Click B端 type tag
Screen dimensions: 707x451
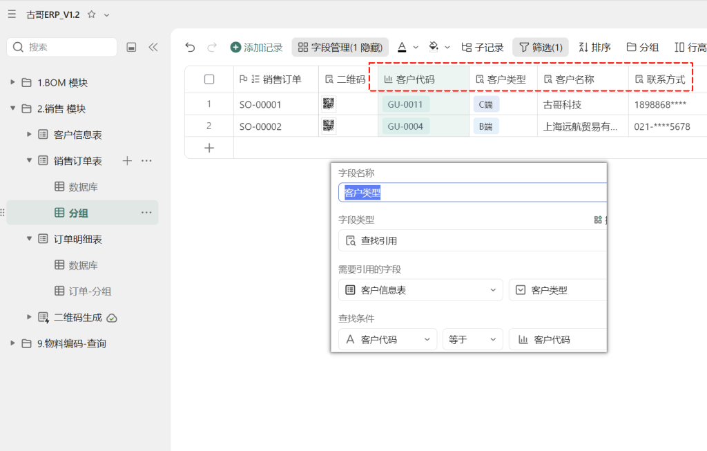[485, 126]
